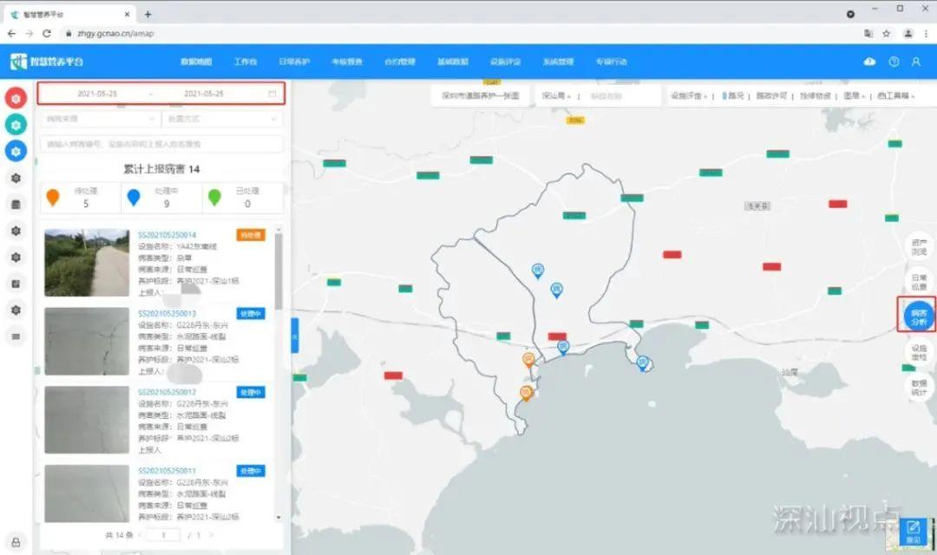The image size is (937, 555).
Task: Click the lock icon at sidebar bottom
Action: coord(16,540)
